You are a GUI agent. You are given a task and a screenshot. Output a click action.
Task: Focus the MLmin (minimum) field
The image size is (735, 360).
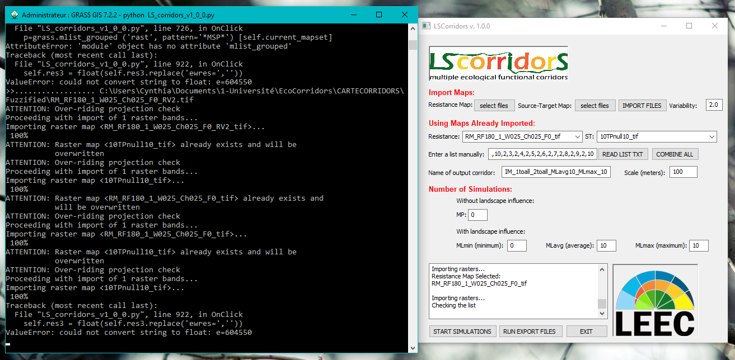point(517,245)
